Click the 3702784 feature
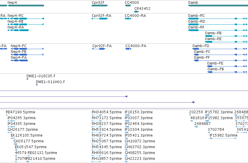This screenshot has width=248, height=163. 209,132
